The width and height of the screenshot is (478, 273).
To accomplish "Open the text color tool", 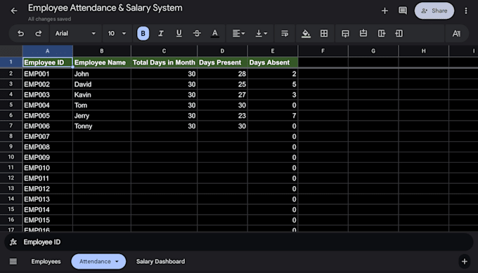I will coord(215,34).
